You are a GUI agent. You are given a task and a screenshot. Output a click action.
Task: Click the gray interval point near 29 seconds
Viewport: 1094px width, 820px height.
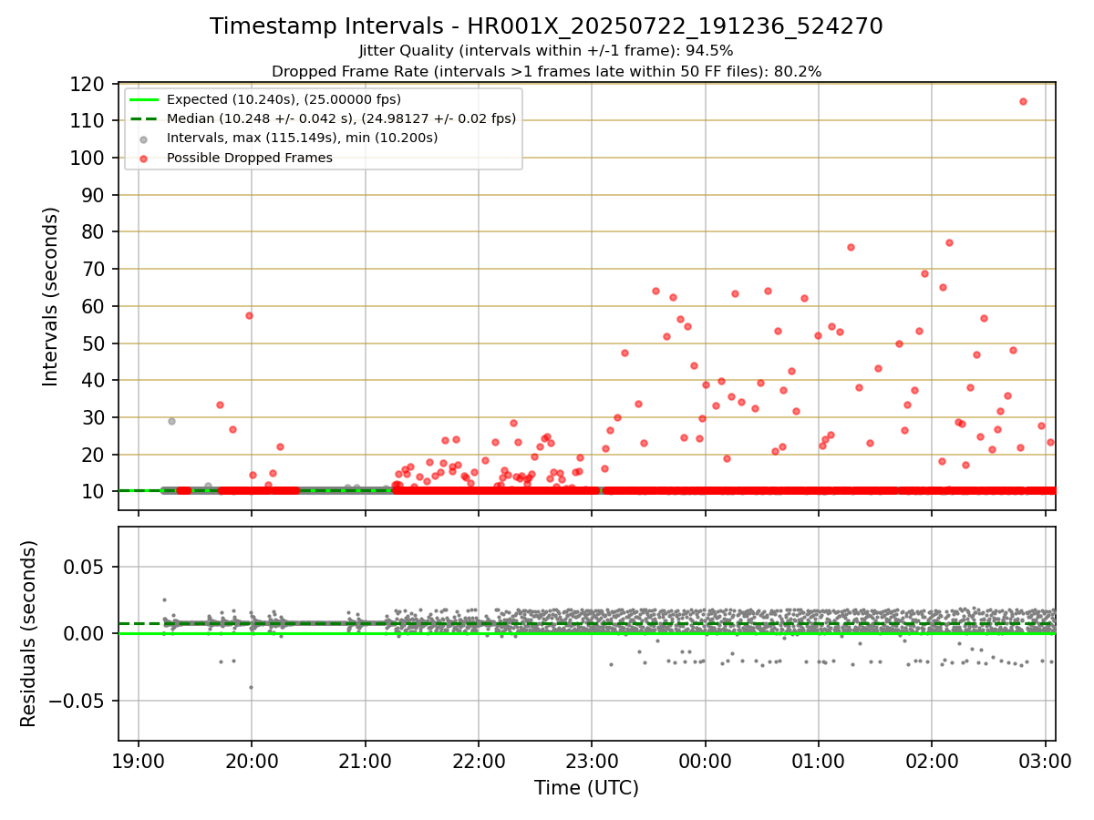[x=171, y=421]
